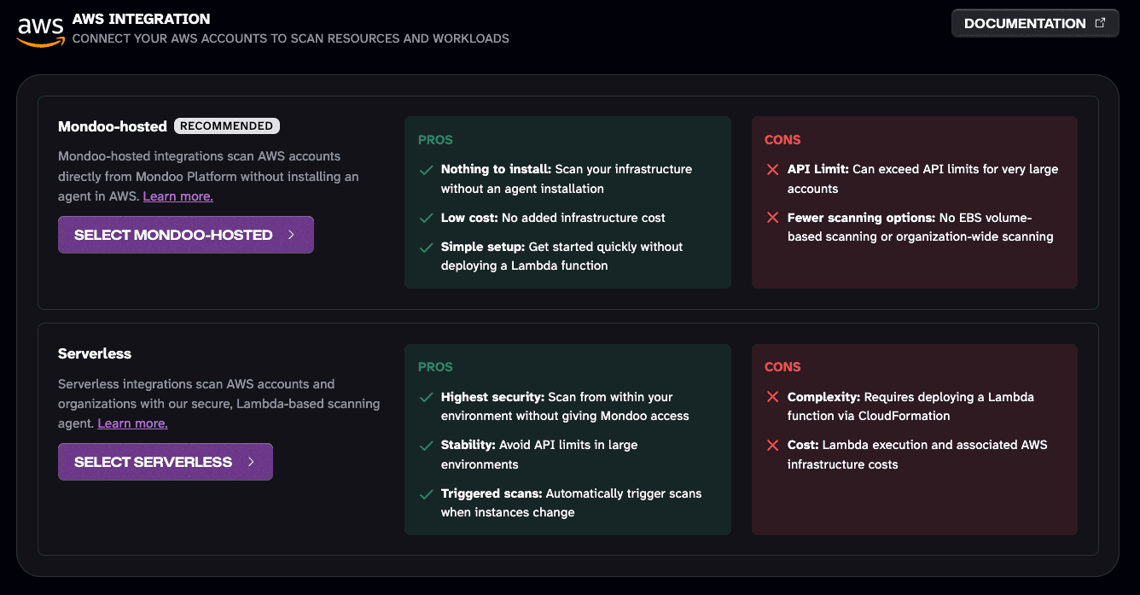Open Learn more link under Serverless

[133, 423]
